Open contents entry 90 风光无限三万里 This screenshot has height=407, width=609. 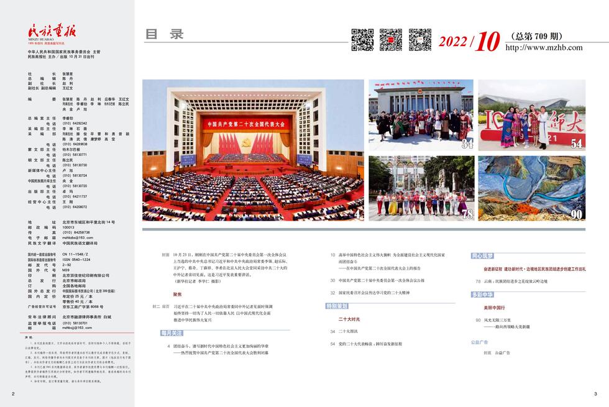click(x=503, y=324)
